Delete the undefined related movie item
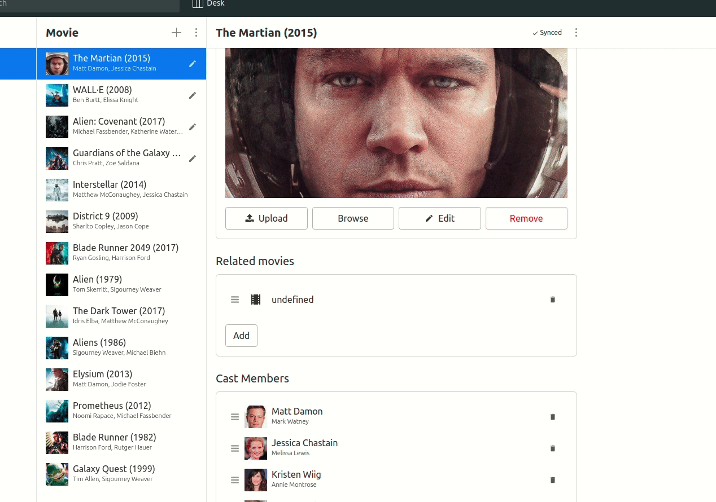The width and height of the screenshot is (716, 502). [553, 300]
